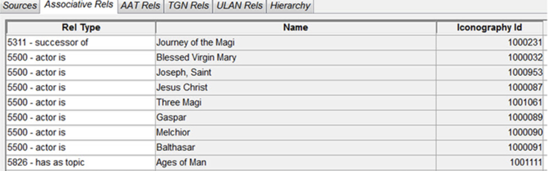Sort by Rel Type column header
This screenshot has height=171, width=548.
(x=81, y=28)
